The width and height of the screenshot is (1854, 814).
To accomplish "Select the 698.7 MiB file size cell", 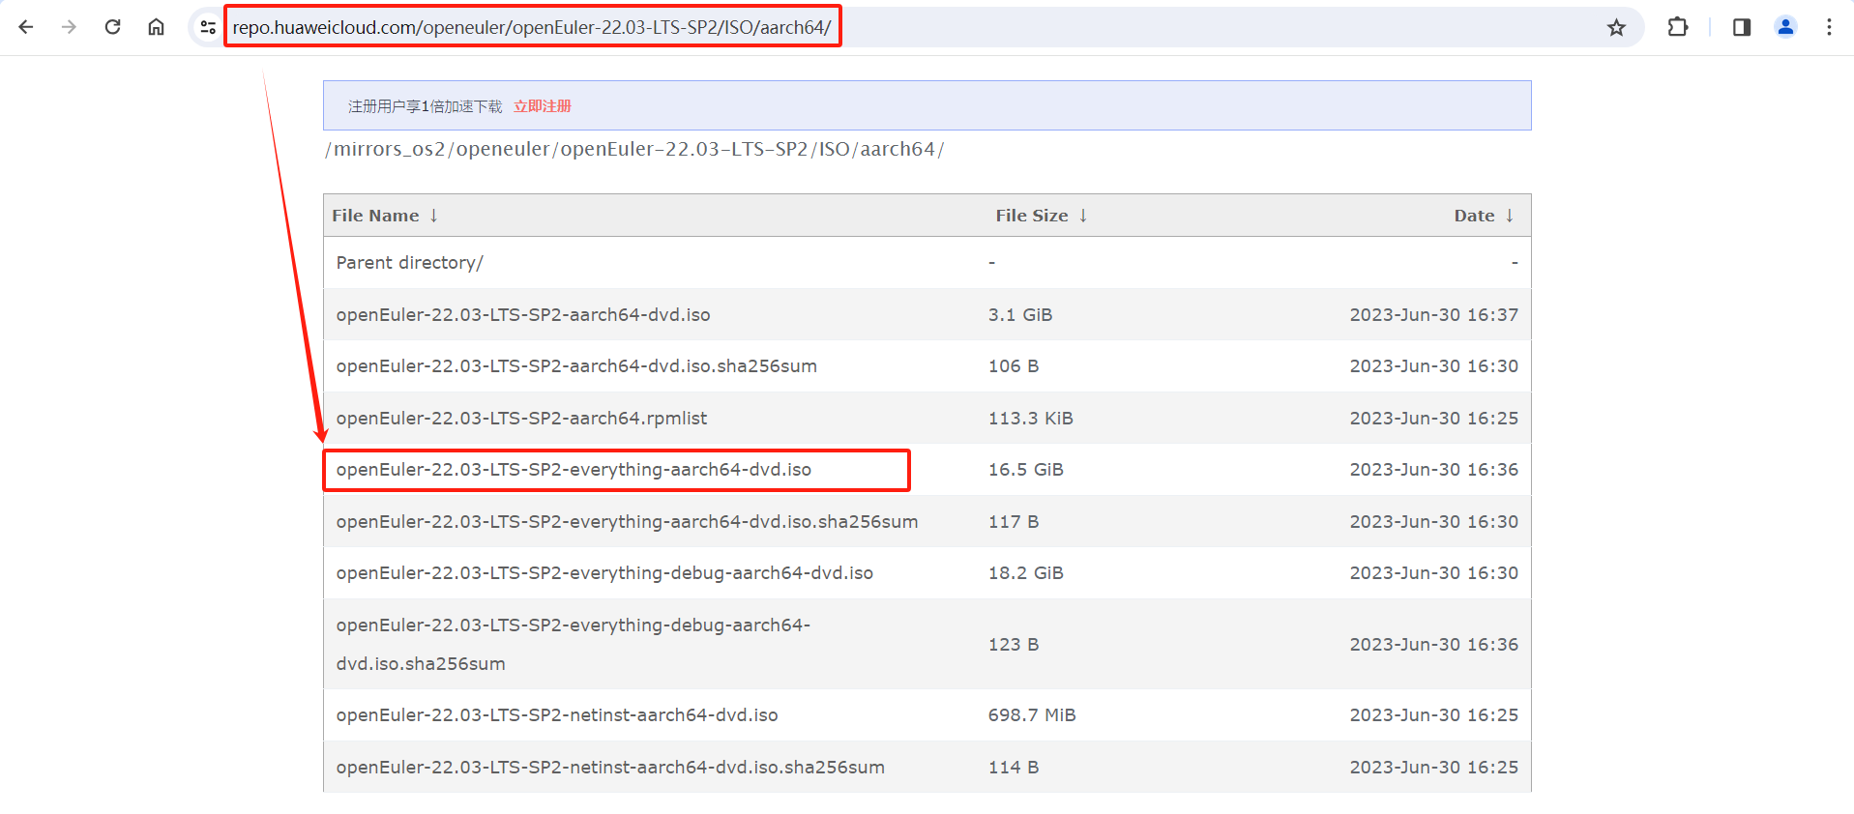I will (1032, 715).
